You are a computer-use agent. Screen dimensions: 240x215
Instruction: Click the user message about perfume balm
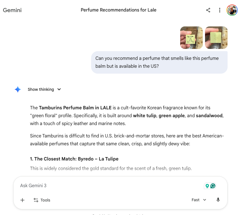click(x=159, y=62)
